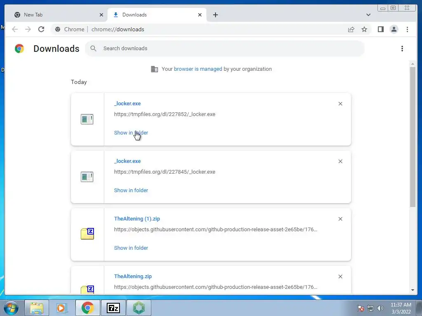Open the TheAltening.zip file link
This screenshot has width=422, height=316.
(x=133, y=276)
